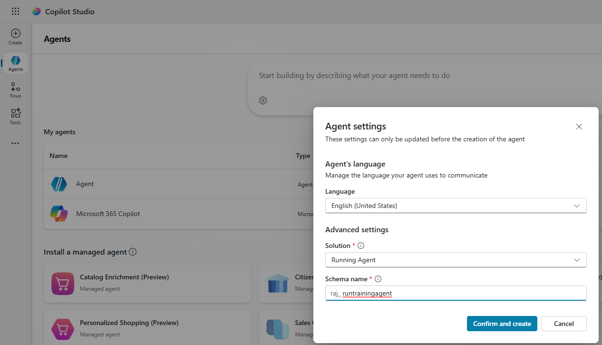Open the app launcher waffle icon
The image size is (602, 345).
pos(15,11)
